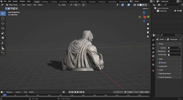Switch to the Modeling workspace tab

pos(45,2)
